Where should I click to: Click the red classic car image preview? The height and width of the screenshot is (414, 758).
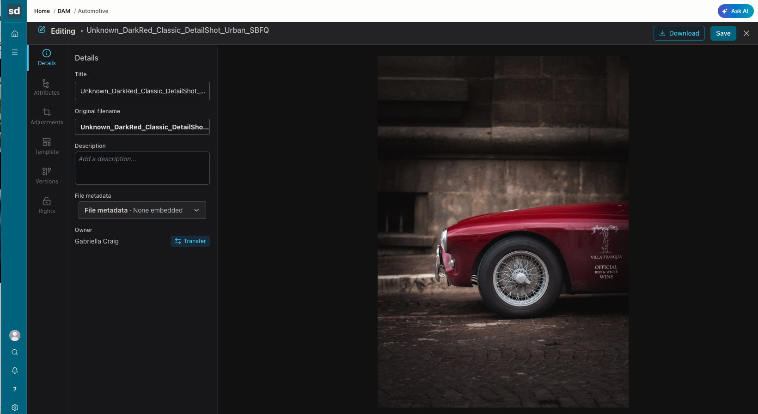[503, 231]
